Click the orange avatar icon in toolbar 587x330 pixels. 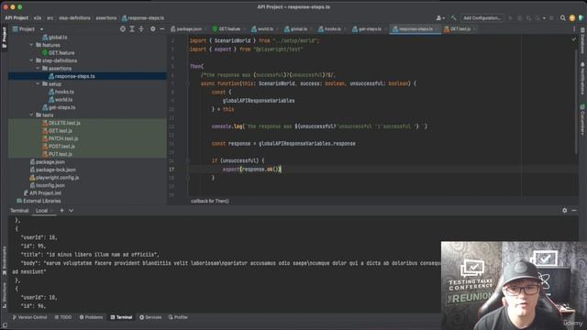[571, 17]
